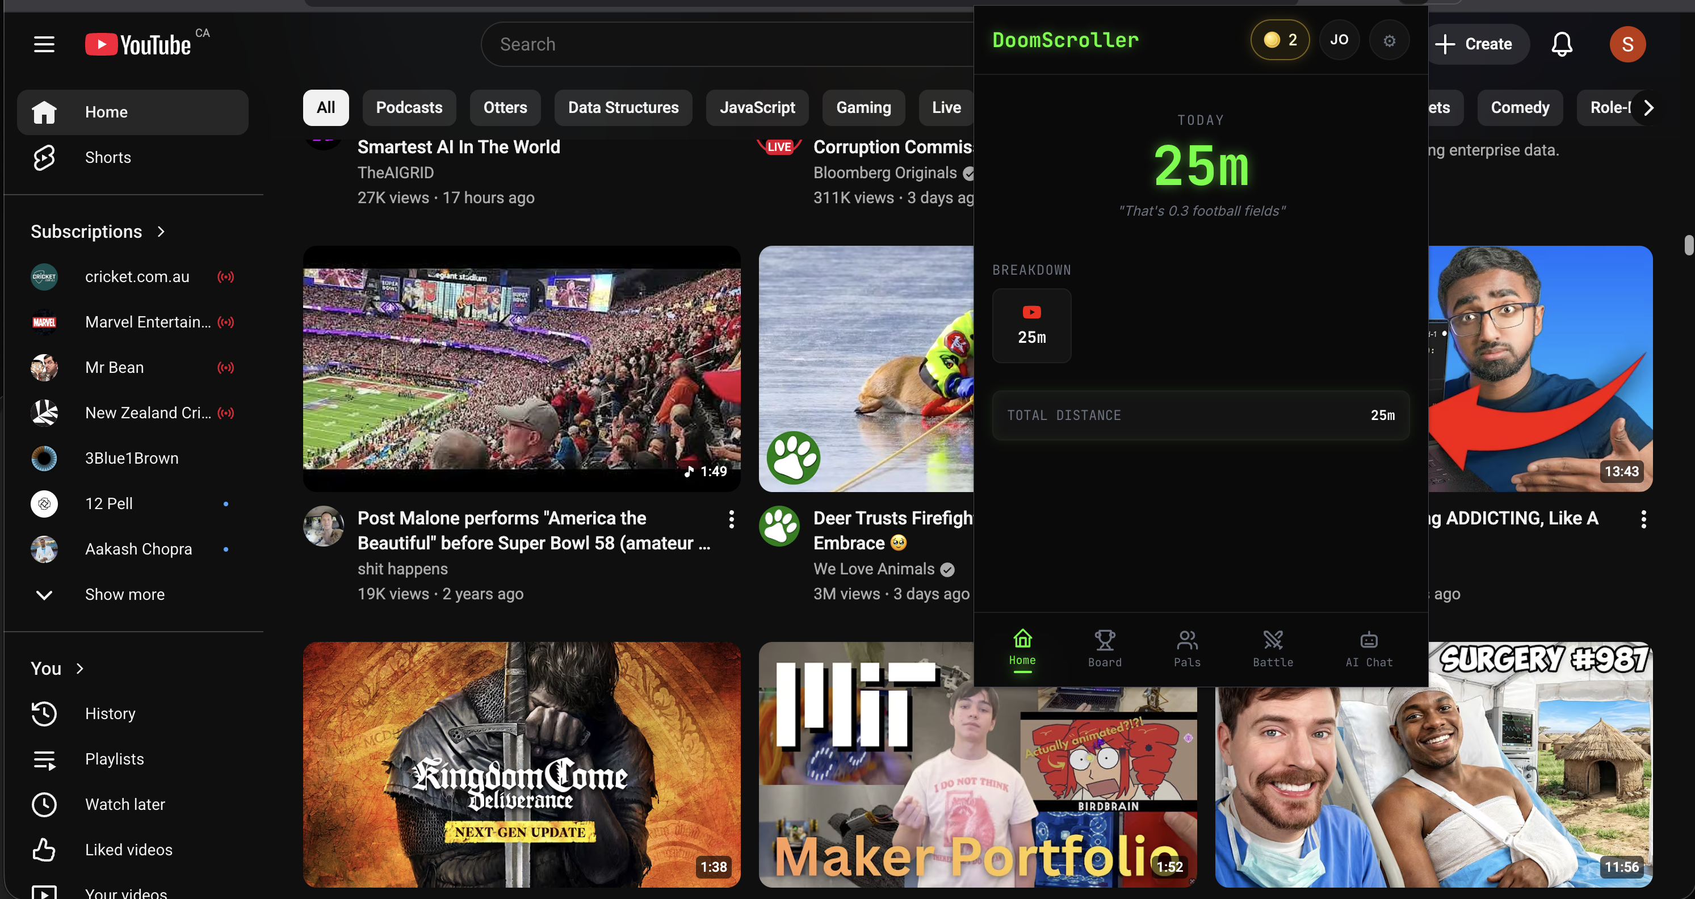Select the Gaming filter chip
The height and width of the screenshot is (899, 1695).
pos(863,107)
